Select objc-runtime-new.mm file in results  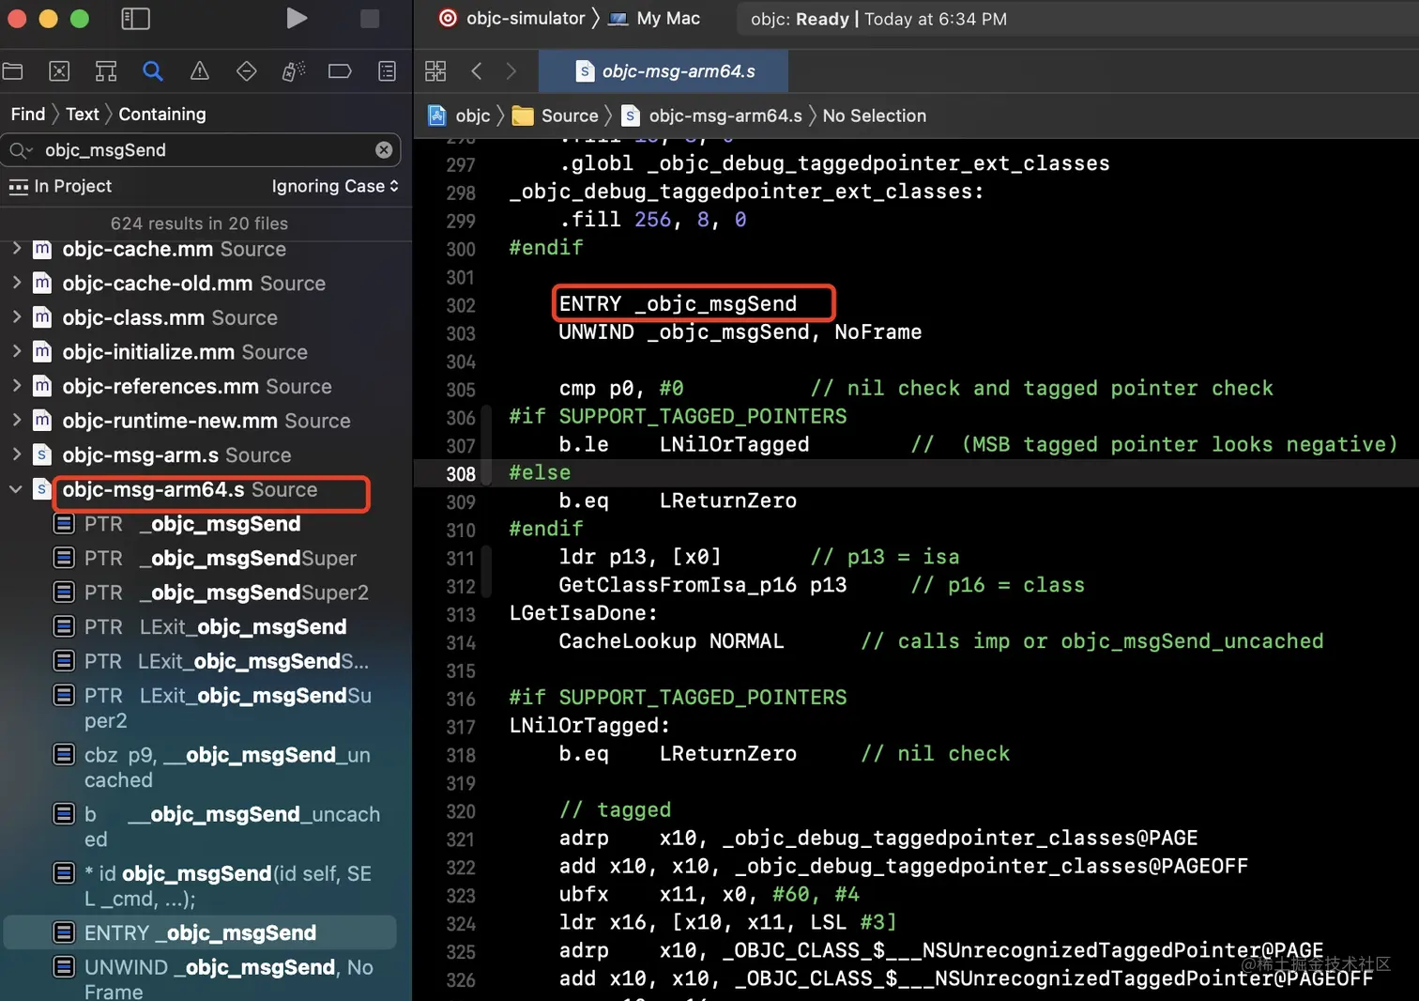[191, 421]
